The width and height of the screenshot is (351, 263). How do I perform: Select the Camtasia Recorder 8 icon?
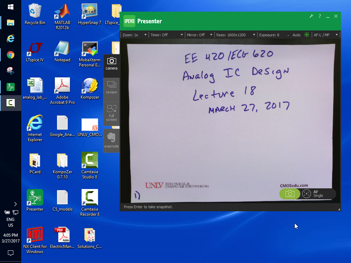[89, 203]
